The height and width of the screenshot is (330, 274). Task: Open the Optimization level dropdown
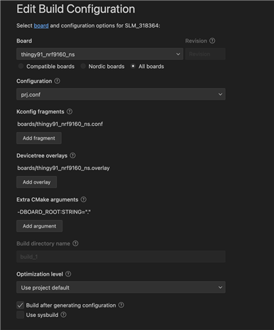121,287
